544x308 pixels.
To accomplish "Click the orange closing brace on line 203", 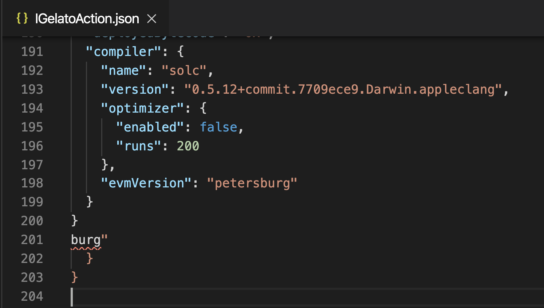I will (x=75, y=277).
